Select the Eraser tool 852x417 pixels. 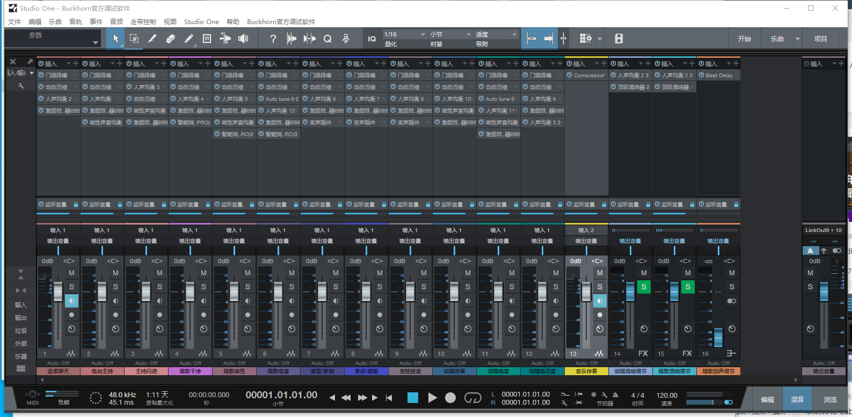pos(171,39)
